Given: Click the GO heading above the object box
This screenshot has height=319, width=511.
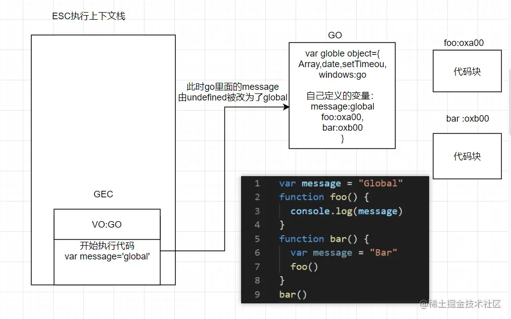Looking at the screenshot, I should 335,35.
